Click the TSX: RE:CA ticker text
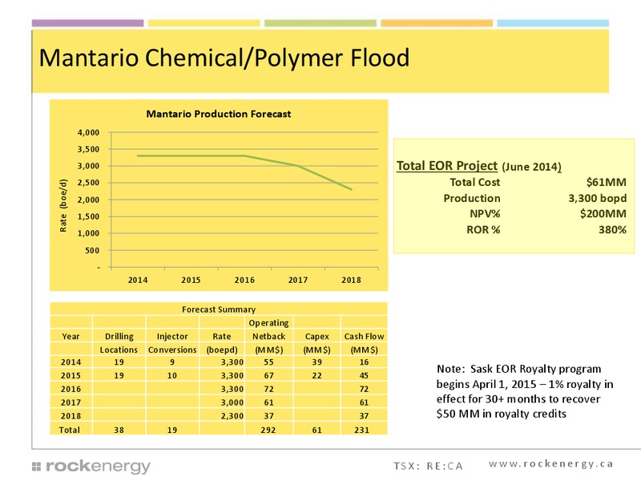 click(429, 467)
